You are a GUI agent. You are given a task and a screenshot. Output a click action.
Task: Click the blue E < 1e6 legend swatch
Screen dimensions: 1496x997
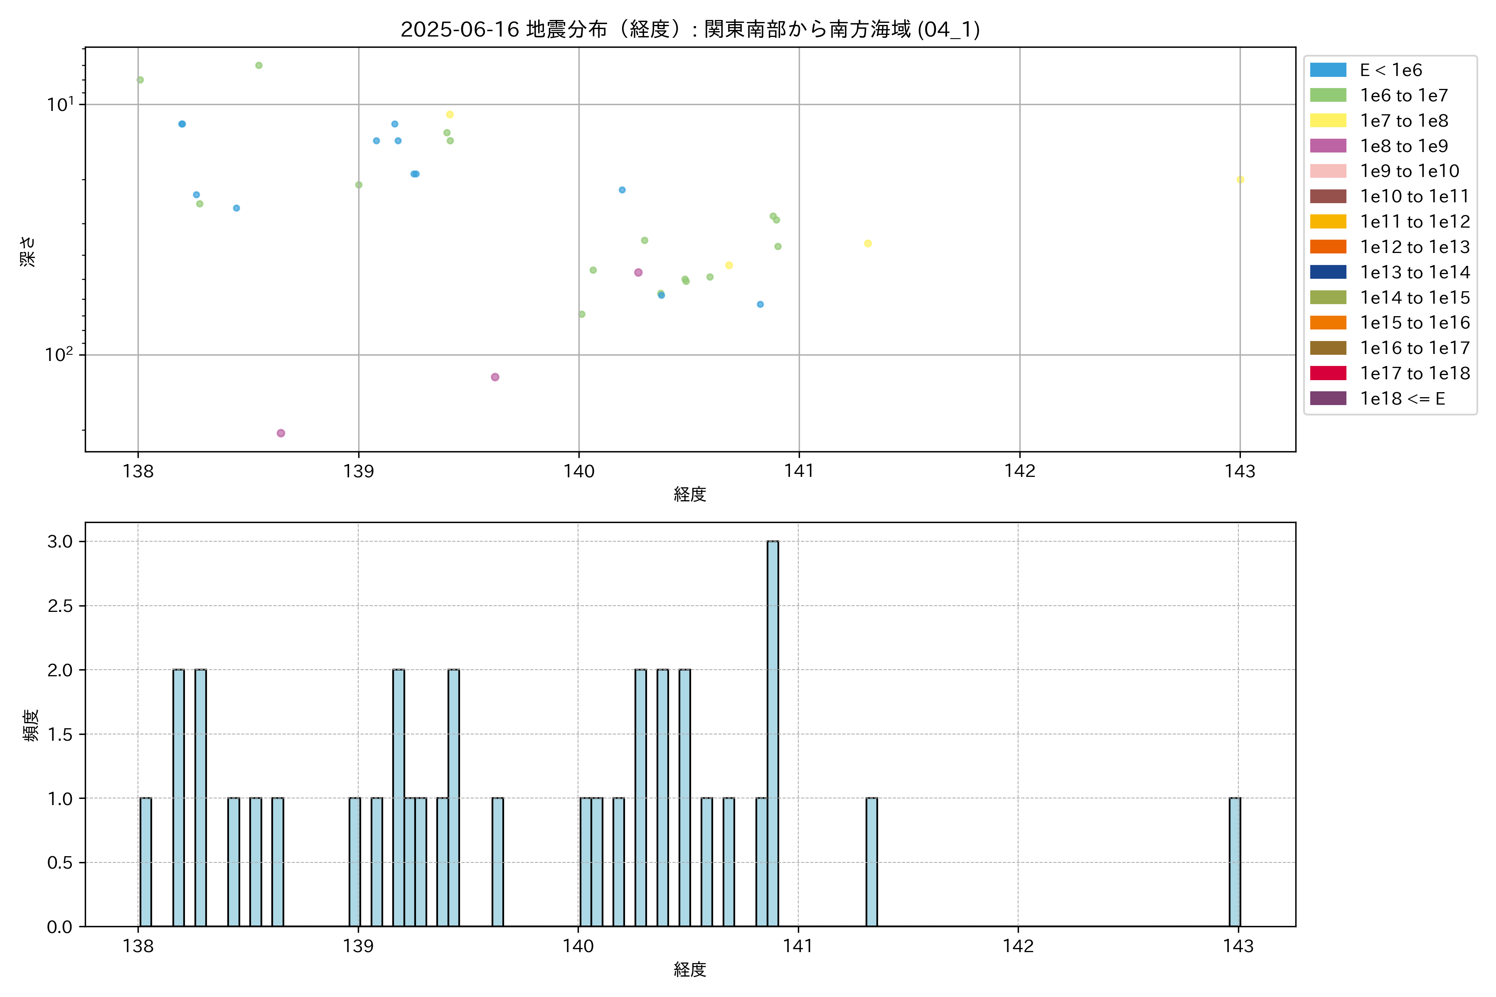tap(1327, 70)
